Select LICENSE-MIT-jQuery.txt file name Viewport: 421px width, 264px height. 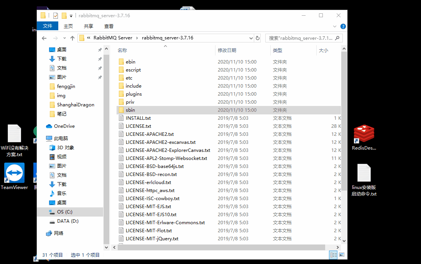click(152, 238)
